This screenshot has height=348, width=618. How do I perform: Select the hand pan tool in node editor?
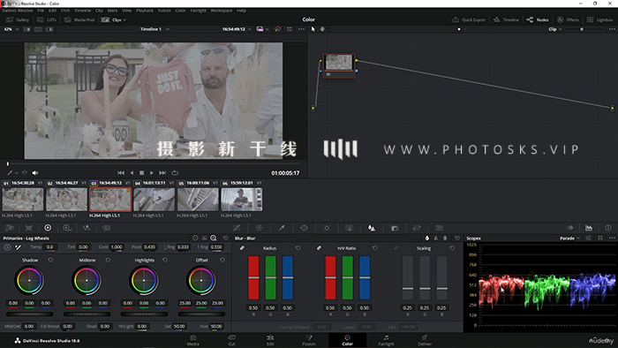(322, 29)
